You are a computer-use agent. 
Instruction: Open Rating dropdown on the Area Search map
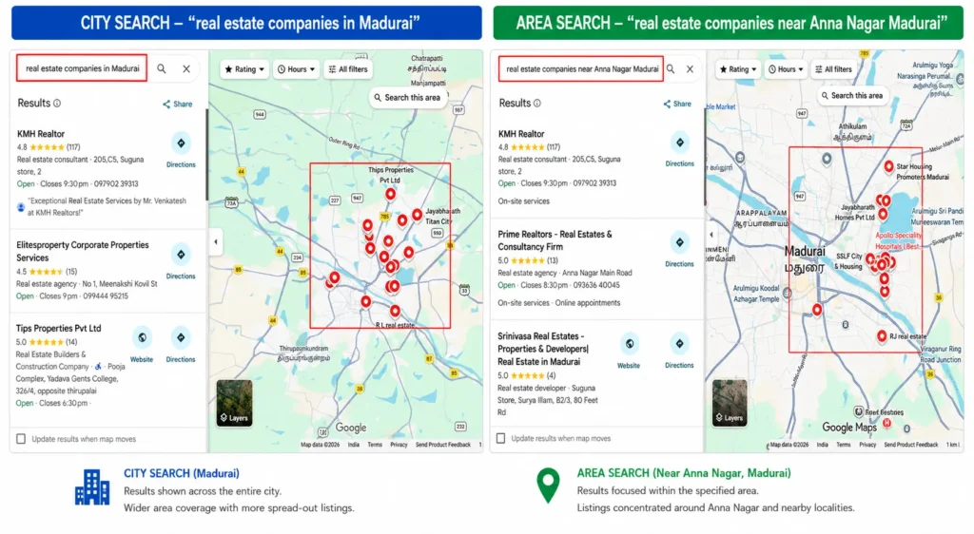738,69
